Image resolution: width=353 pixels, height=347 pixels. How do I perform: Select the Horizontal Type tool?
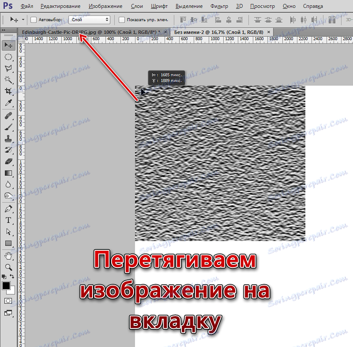click(x=8, y=220)
